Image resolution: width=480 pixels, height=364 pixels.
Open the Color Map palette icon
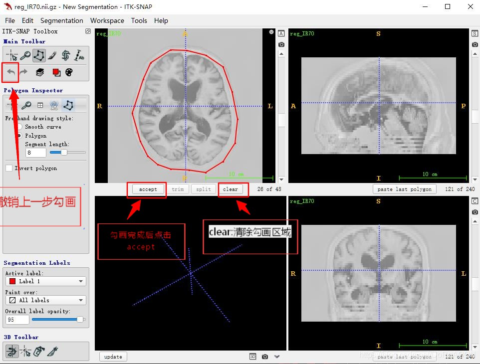[69, 72]
